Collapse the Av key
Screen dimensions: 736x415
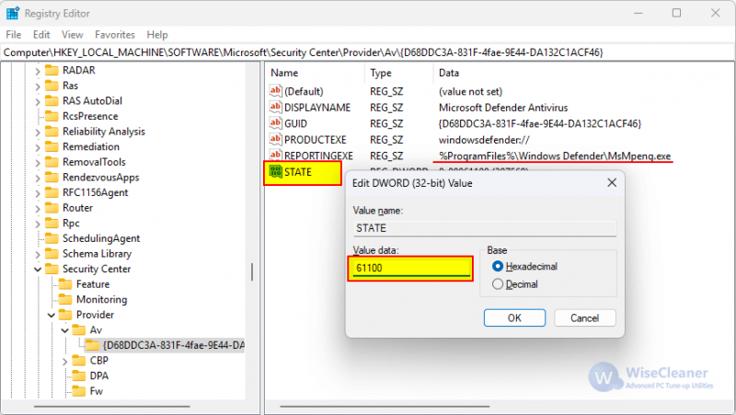pyautogui.click(x=64, y=330)
